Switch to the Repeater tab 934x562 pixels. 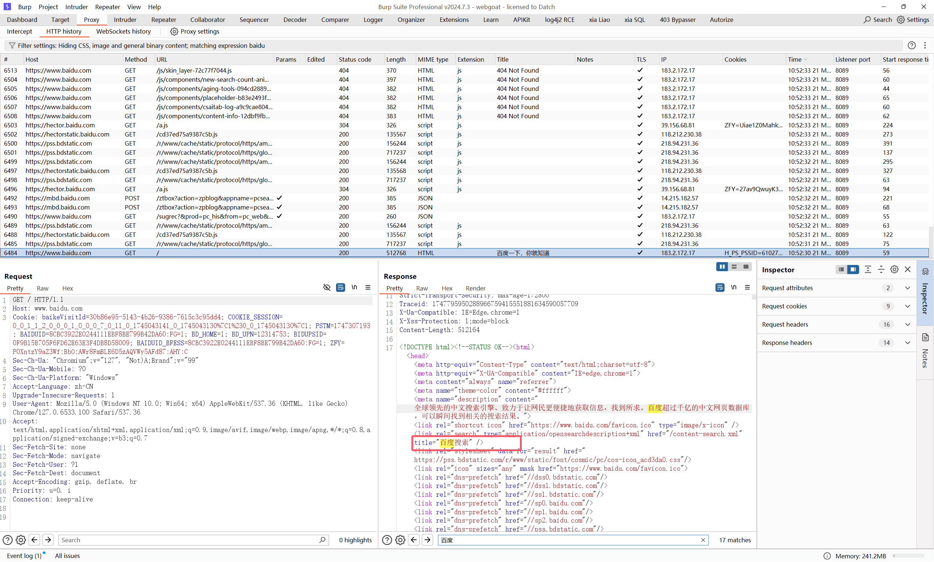[x=163, y=20]
